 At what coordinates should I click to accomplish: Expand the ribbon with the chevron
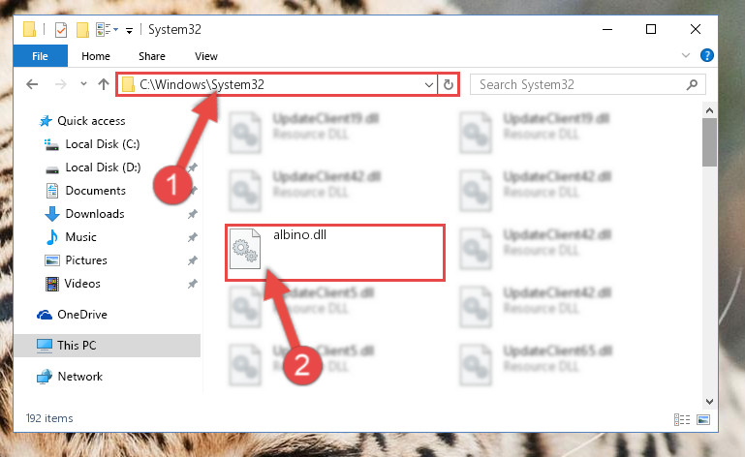coord(686,55)
